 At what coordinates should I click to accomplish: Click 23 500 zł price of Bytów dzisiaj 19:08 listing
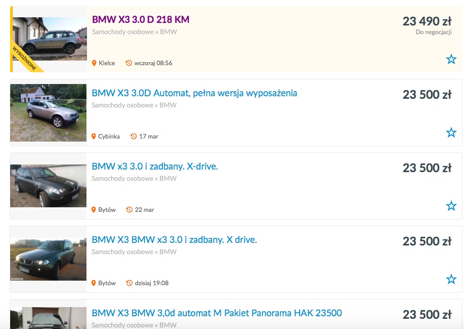[427, 241]
